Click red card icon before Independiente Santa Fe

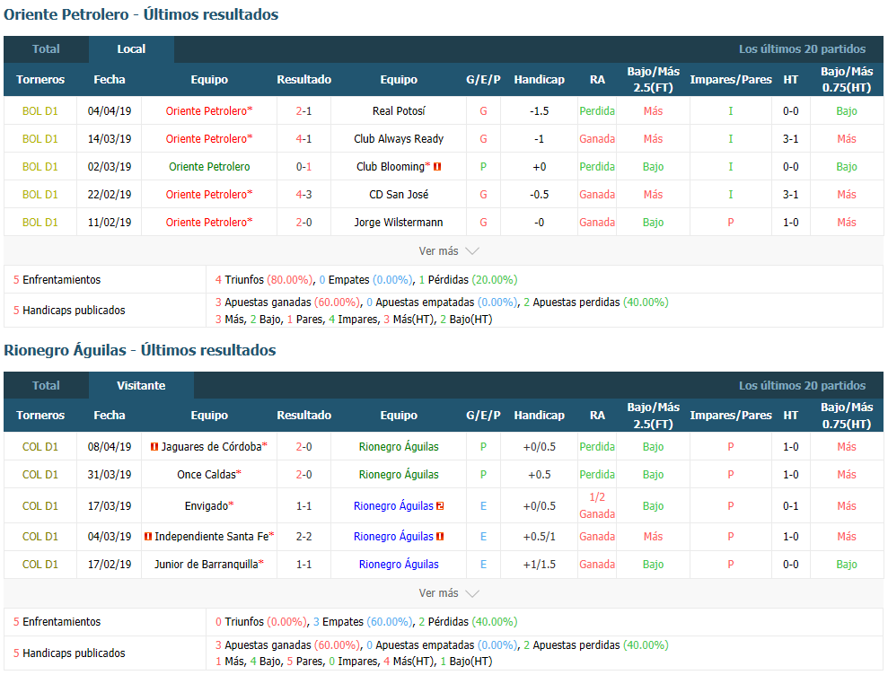coord(148,536)
